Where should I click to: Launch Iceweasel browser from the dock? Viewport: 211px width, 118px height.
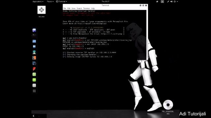pyautogui.click(x=34, y=30)
